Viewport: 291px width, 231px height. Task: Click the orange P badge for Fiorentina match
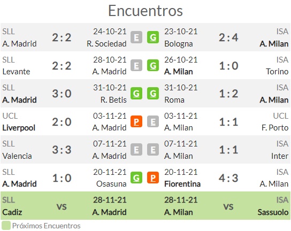click(153, 178)
